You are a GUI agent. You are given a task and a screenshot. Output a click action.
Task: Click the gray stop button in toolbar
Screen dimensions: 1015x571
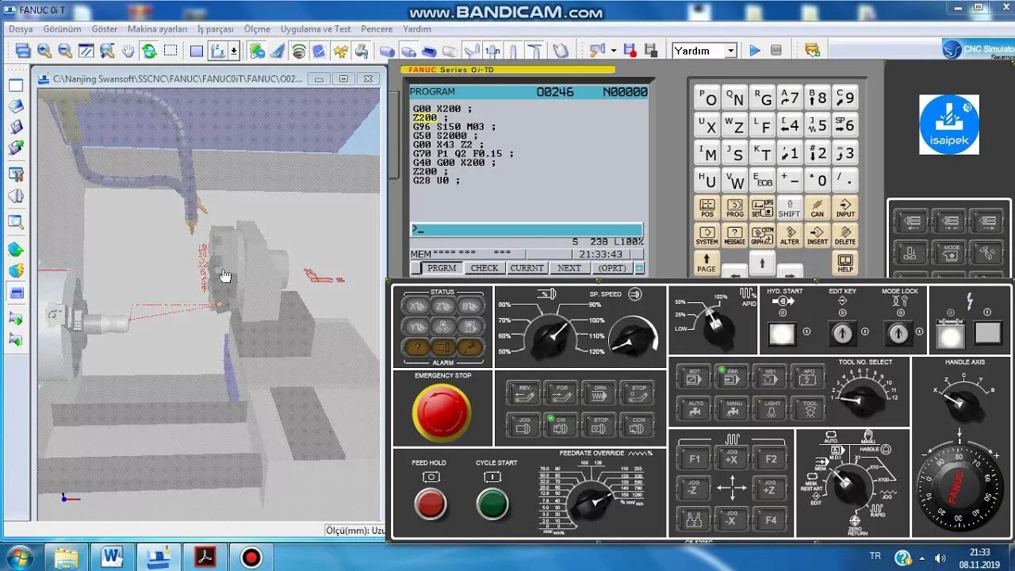[776, 51]
